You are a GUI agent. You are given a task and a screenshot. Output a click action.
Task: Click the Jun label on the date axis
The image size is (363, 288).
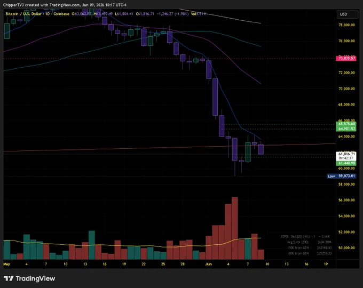pos(209,264)
